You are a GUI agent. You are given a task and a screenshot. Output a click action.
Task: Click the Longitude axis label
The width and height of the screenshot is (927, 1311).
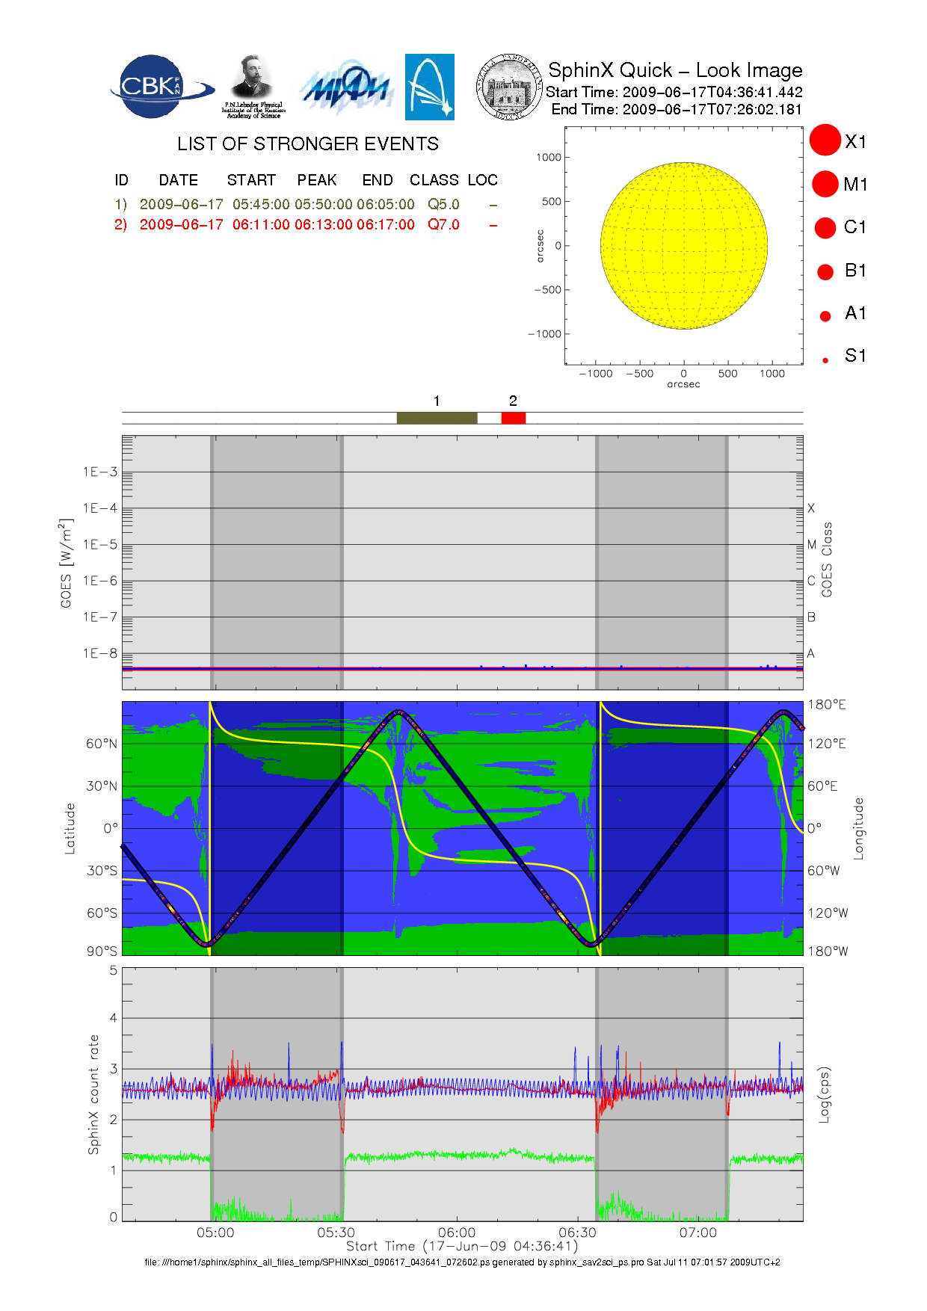pyautogui.click(x=858, y=828)
